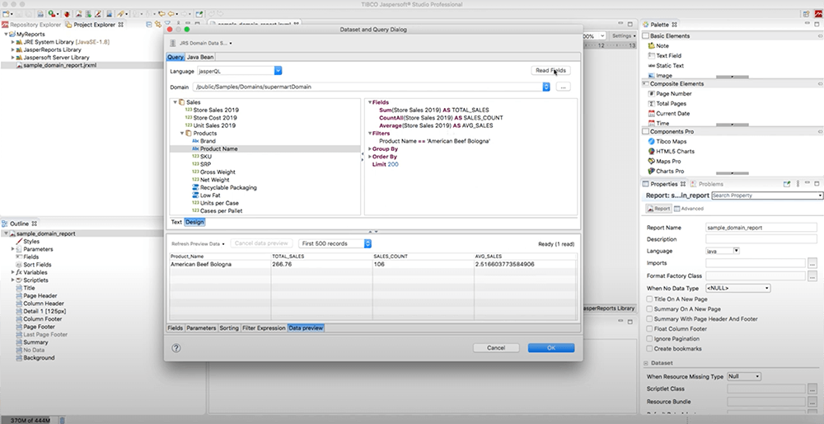
Task: Choose the Maps Pro component
Action: 664,162
